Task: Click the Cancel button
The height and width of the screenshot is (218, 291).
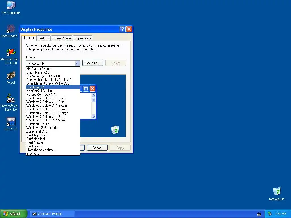Action: pos(97,148)
